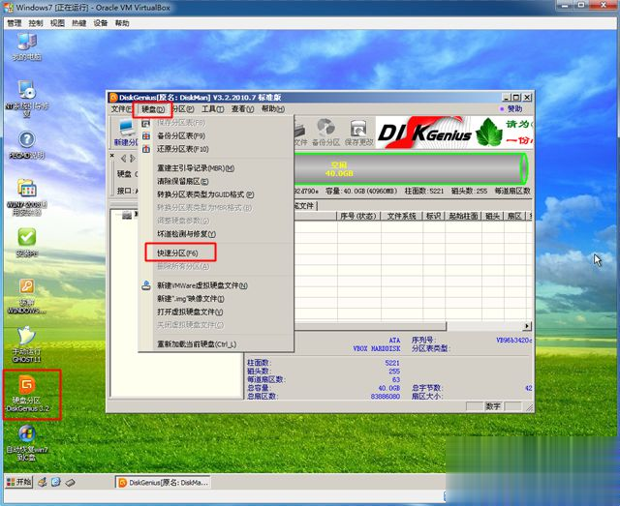
Task: Open VirtualBox 设备 menu
Action: pos(101,20)
